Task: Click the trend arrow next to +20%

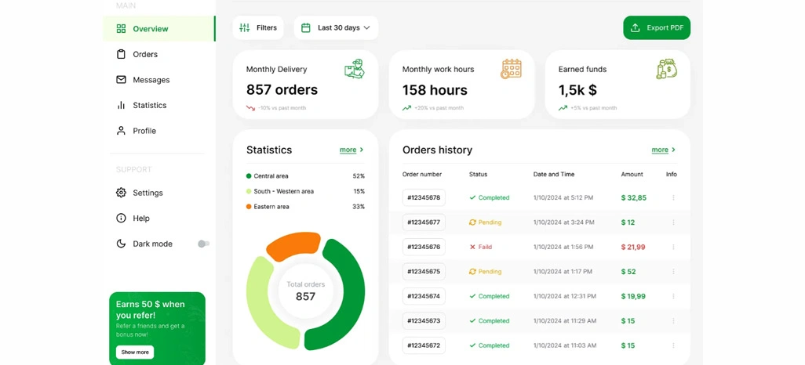Action: click(406, 108)
